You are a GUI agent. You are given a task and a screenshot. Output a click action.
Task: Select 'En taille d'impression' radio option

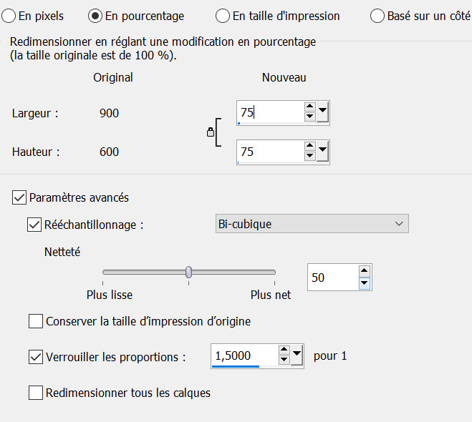223,16
